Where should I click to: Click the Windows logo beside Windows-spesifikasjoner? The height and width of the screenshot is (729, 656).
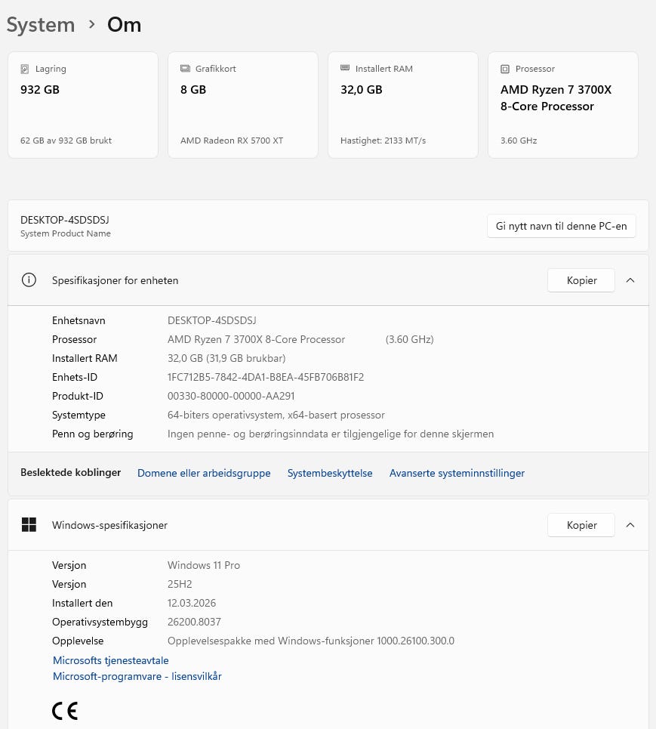point(29,524)
